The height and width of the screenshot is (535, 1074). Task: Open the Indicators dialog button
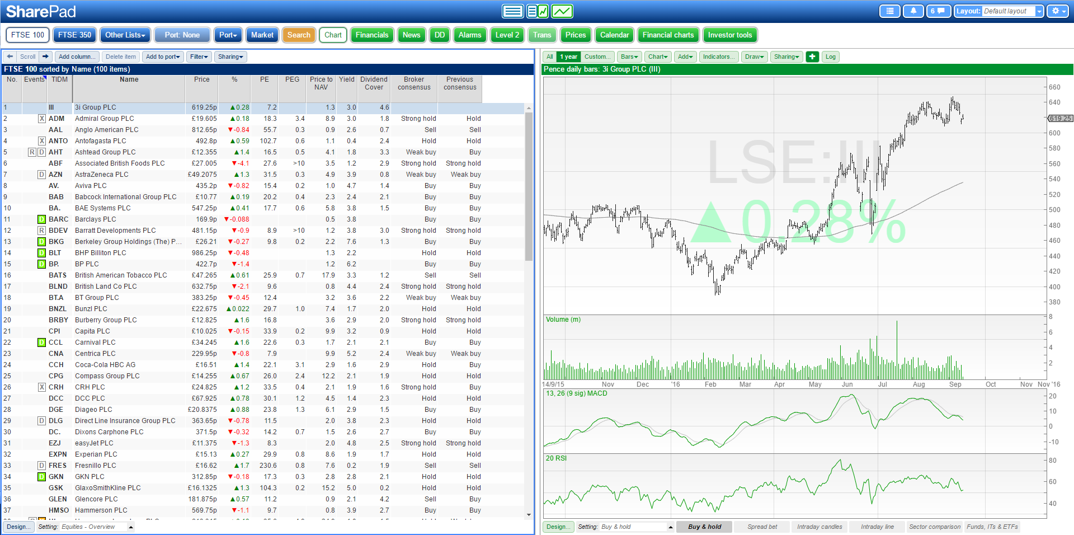719,57
